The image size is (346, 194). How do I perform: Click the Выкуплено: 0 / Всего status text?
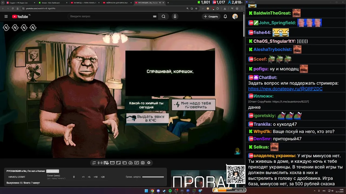click(23, 183)
